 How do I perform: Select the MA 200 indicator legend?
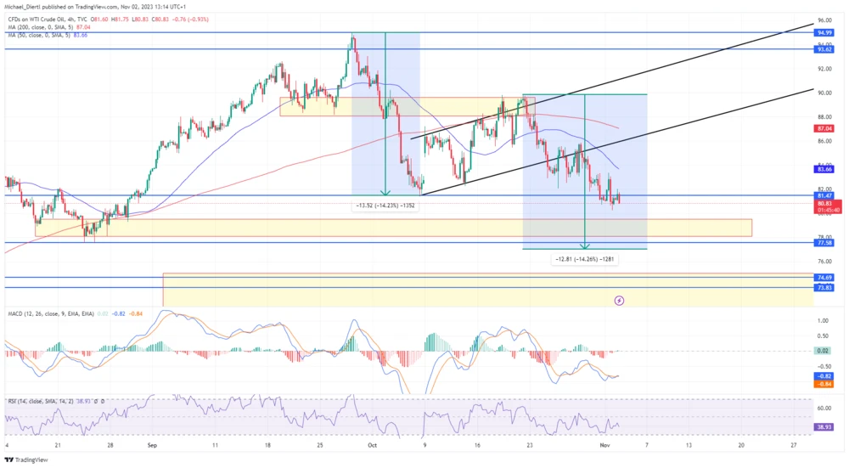click(48, 26)
